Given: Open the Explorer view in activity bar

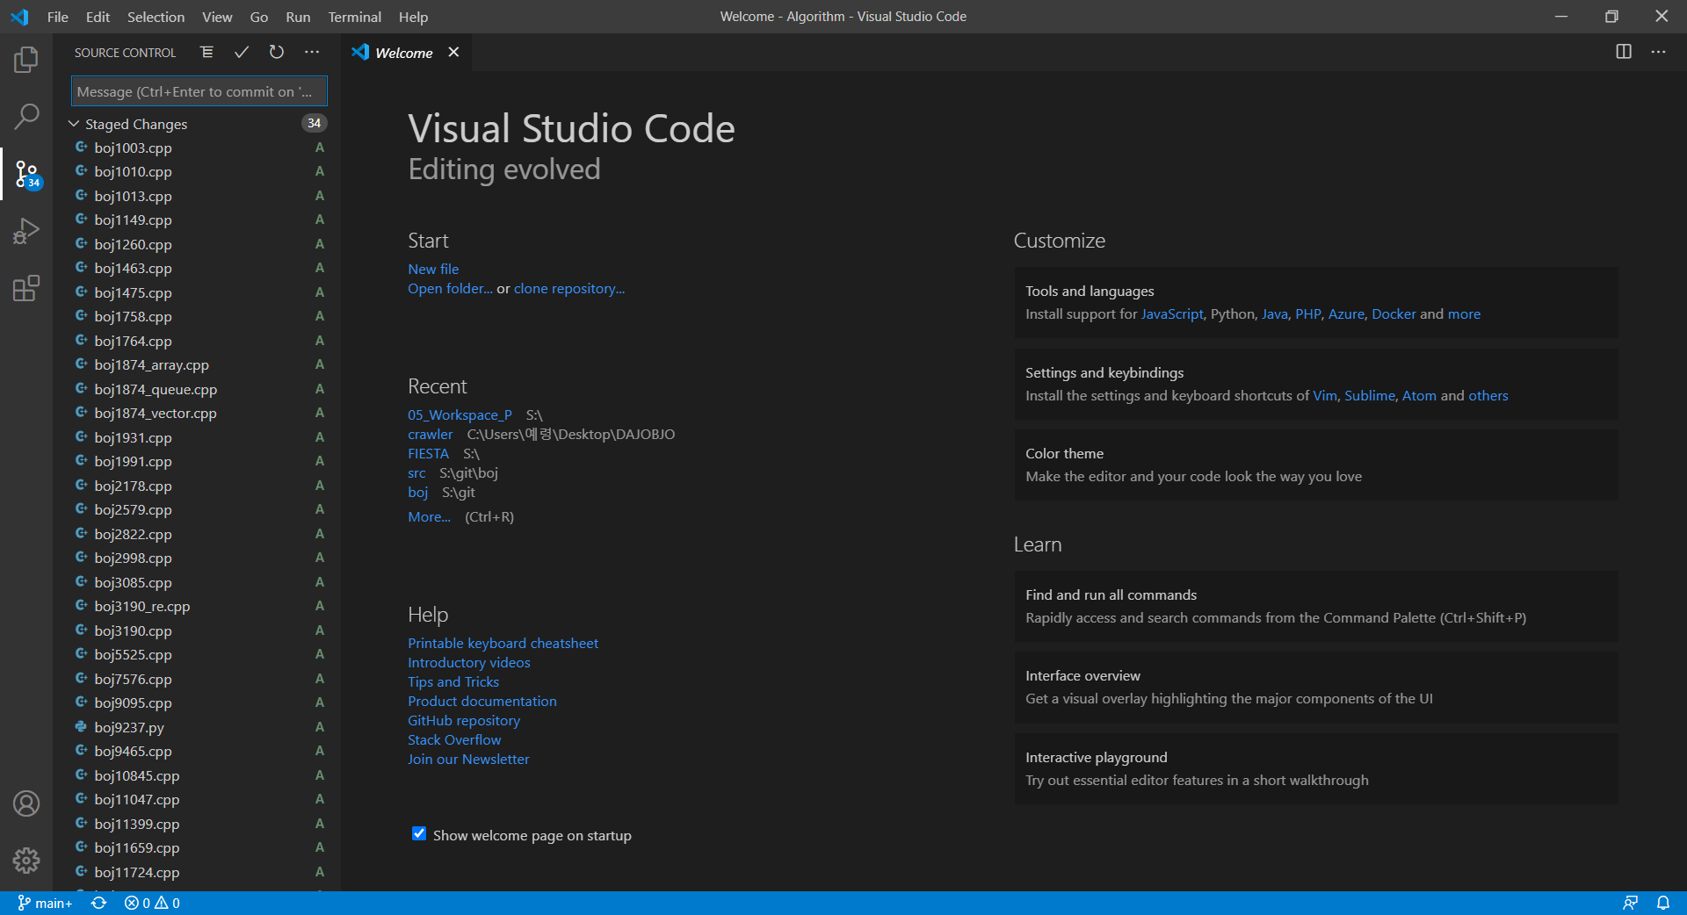Looking at the screenshot, I should pos(26,60).
